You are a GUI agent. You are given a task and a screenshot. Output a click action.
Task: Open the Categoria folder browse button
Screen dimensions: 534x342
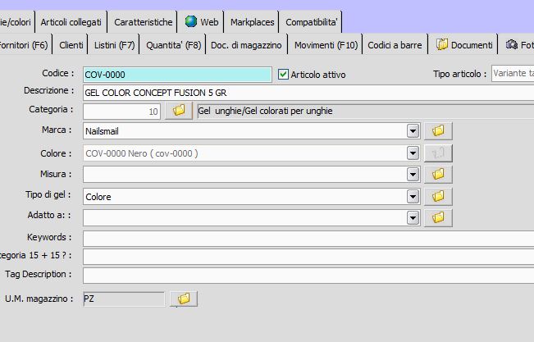(x=179, y=111)
